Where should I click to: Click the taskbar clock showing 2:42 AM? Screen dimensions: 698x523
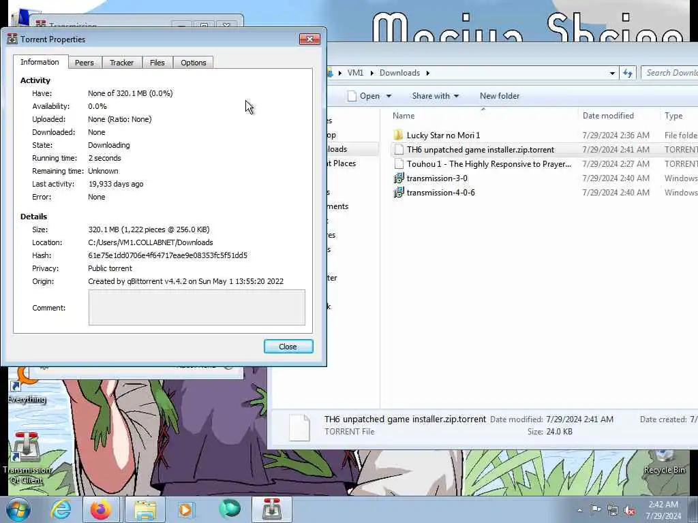[663, 509]
